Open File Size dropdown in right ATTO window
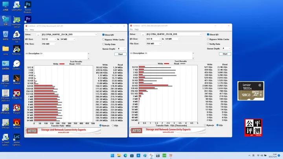283x159 pixels. coord(154,44)
